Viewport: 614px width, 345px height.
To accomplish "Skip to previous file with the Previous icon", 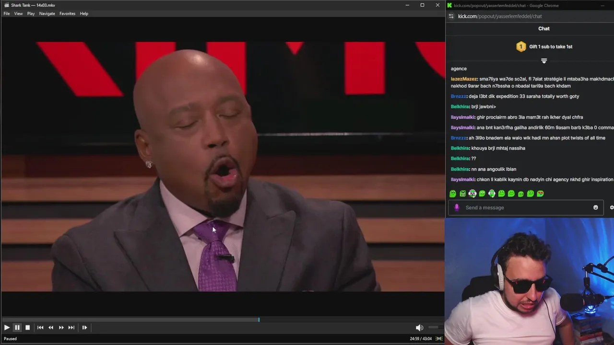I will click(x=40, y=328).
